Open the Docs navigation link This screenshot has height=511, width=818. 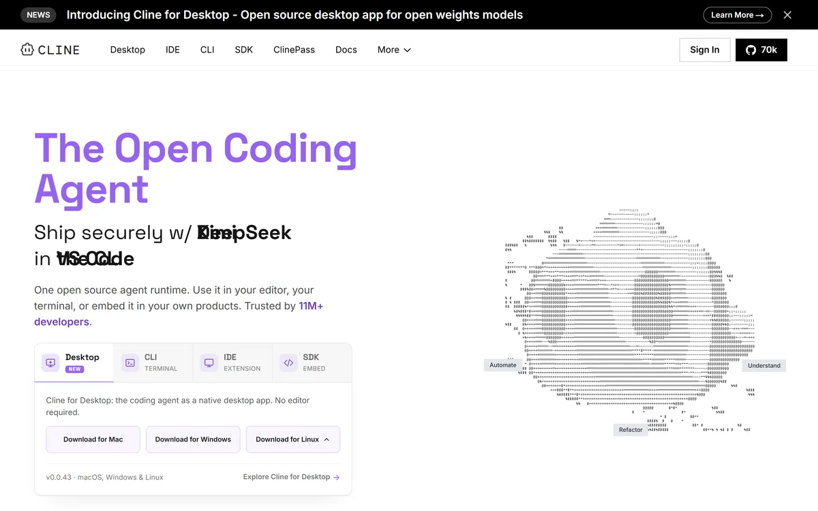point(346,50)
